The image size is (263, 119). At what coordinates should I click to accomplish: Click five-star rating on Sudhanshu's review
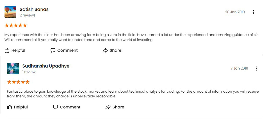[x=18, y=82]
